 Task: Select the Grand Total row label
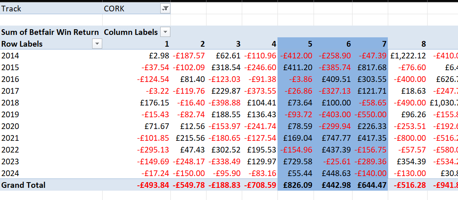point(51,185)
